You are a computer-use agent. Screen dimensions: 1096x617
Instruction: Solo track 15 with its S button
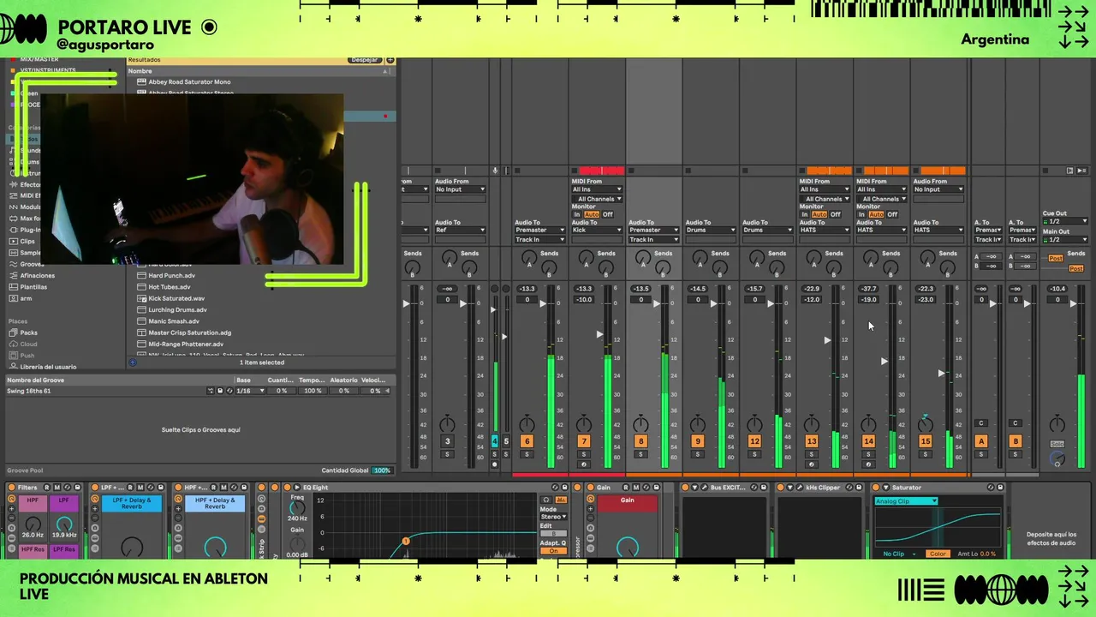[925, 454]
